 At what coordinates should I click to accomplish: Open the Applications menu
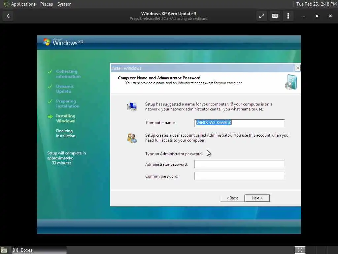pyautogui.click(x=23, y=4)
